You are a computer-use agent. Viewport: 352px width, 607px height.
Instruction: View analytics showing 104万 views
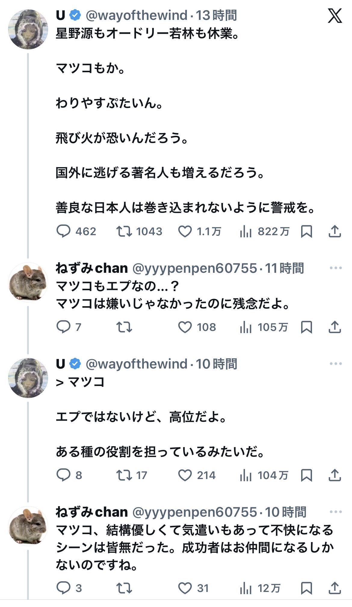click(x=246, y=475)
